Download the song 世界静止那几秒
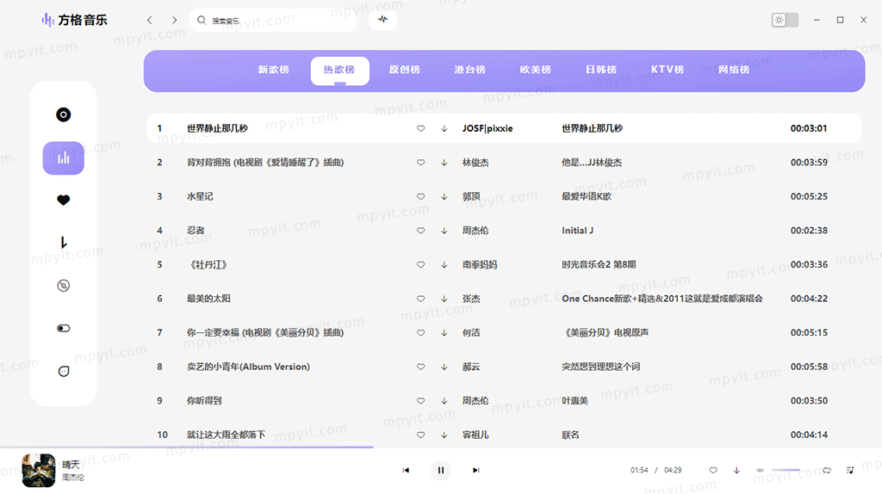 pyautogui.click(x=444, y=129)
